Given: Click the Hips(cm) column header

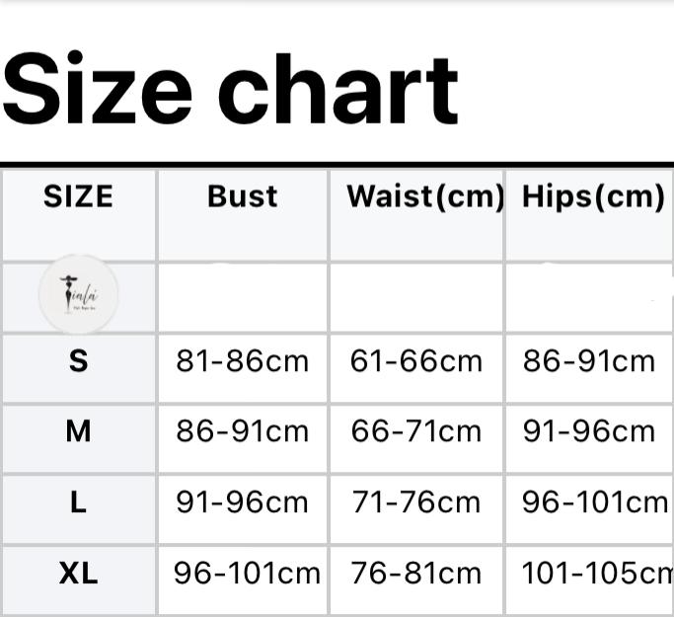Looking at the screenshot, I should pos(593,195).
